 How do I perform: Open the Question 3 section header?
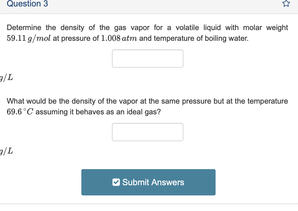(x=27, y=4)
